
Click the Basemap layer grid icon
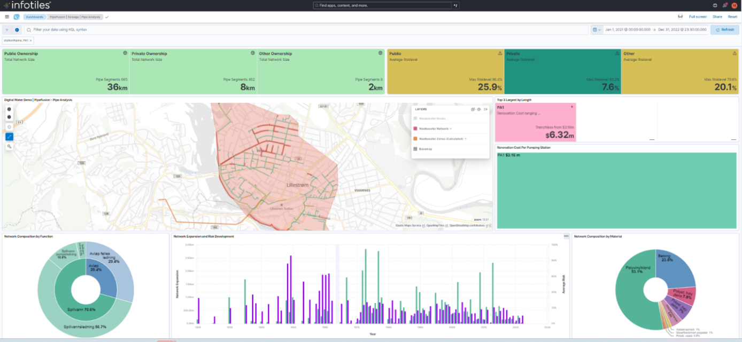(415, 149)
